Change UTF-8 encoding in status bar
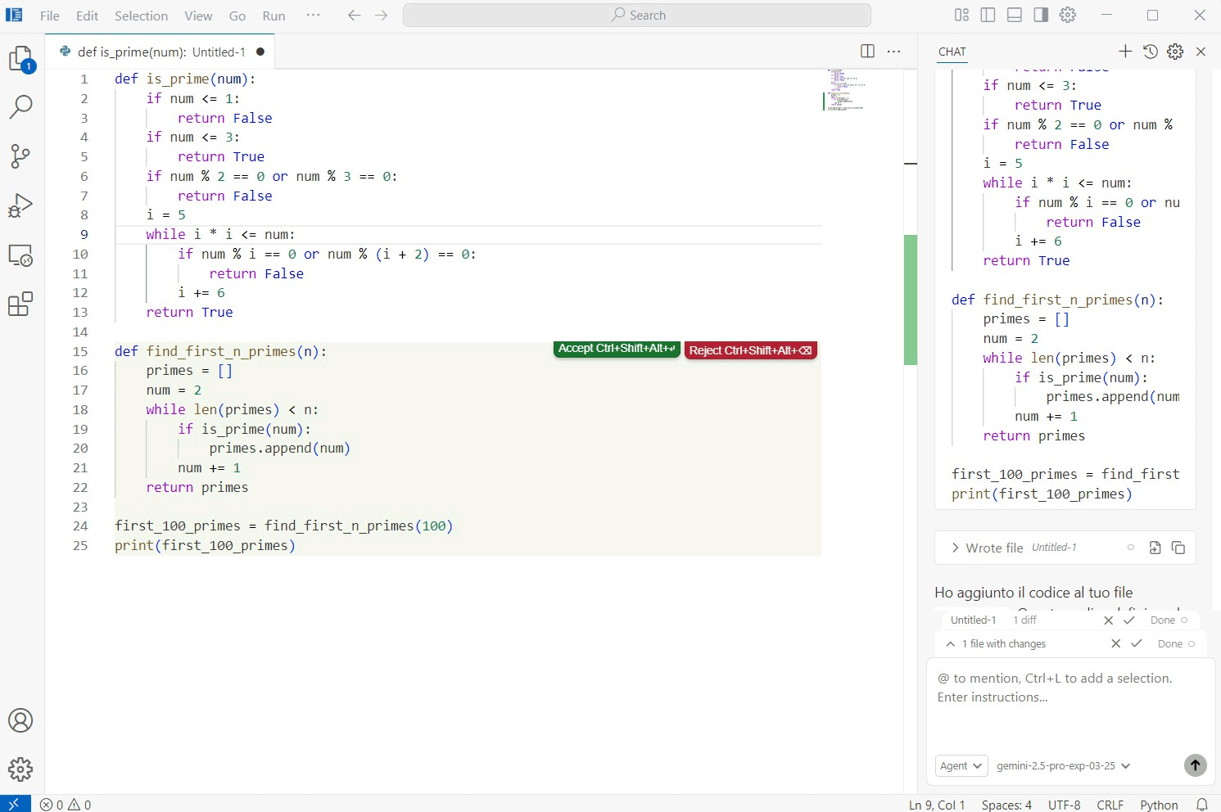This screenshot has height=812, width=1221. pyautogui.click(x=1065, y=805)
